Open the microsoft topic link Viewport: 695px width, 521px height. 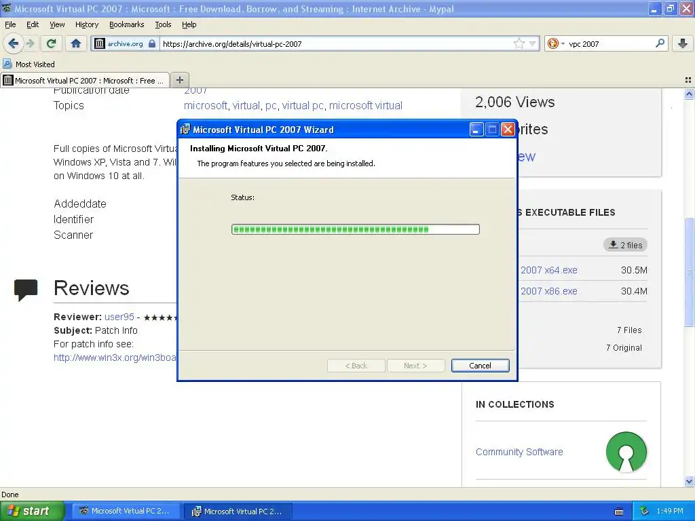point(205,105)
